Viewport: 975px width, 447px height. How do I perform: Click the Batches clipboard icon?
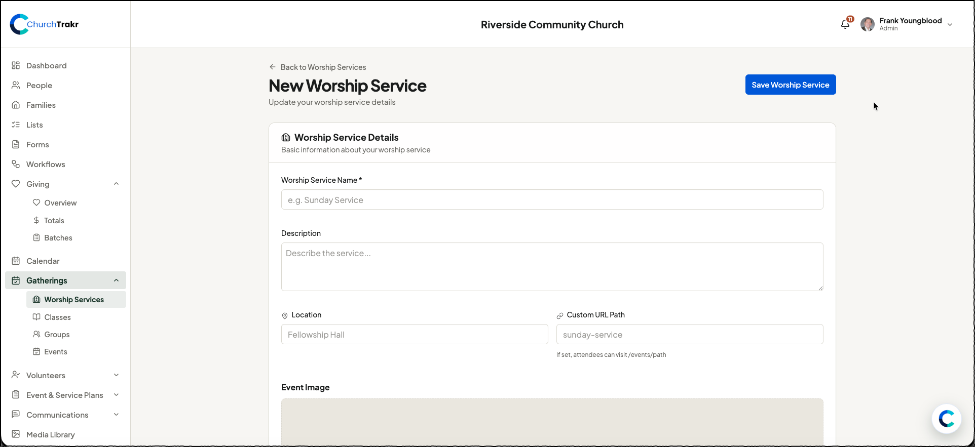click(x=36, y=237)
